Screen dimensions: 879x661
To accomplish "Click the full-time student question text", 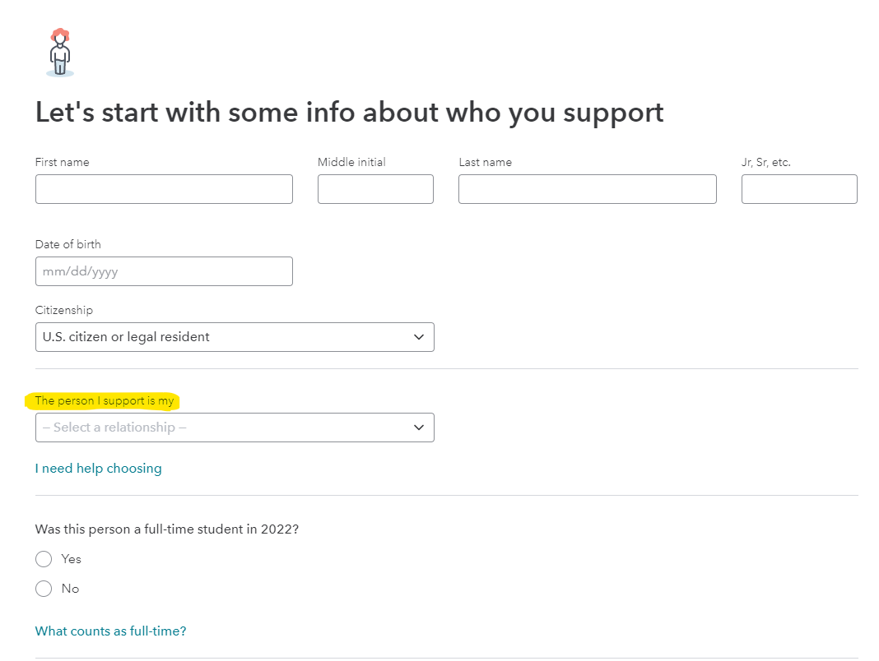I will (x=166, y=529).
